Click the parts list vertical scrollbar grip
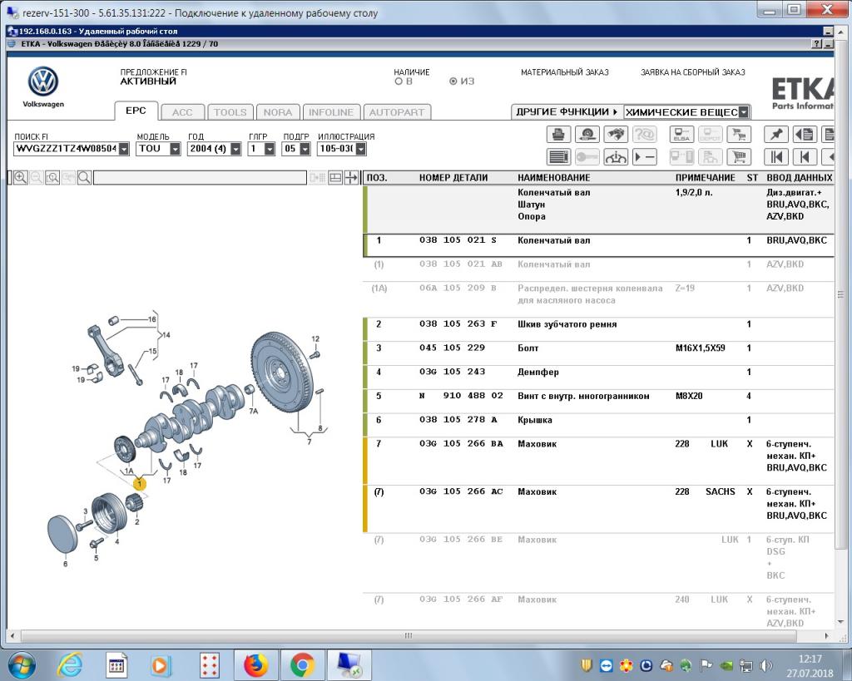The width and height of the screenshot is (852, 681). click(840, 294)
